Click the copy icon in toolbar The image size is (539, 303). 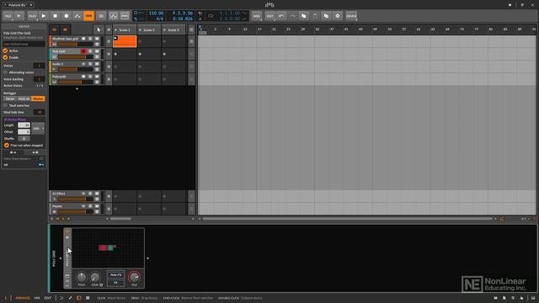coord(304,16)
